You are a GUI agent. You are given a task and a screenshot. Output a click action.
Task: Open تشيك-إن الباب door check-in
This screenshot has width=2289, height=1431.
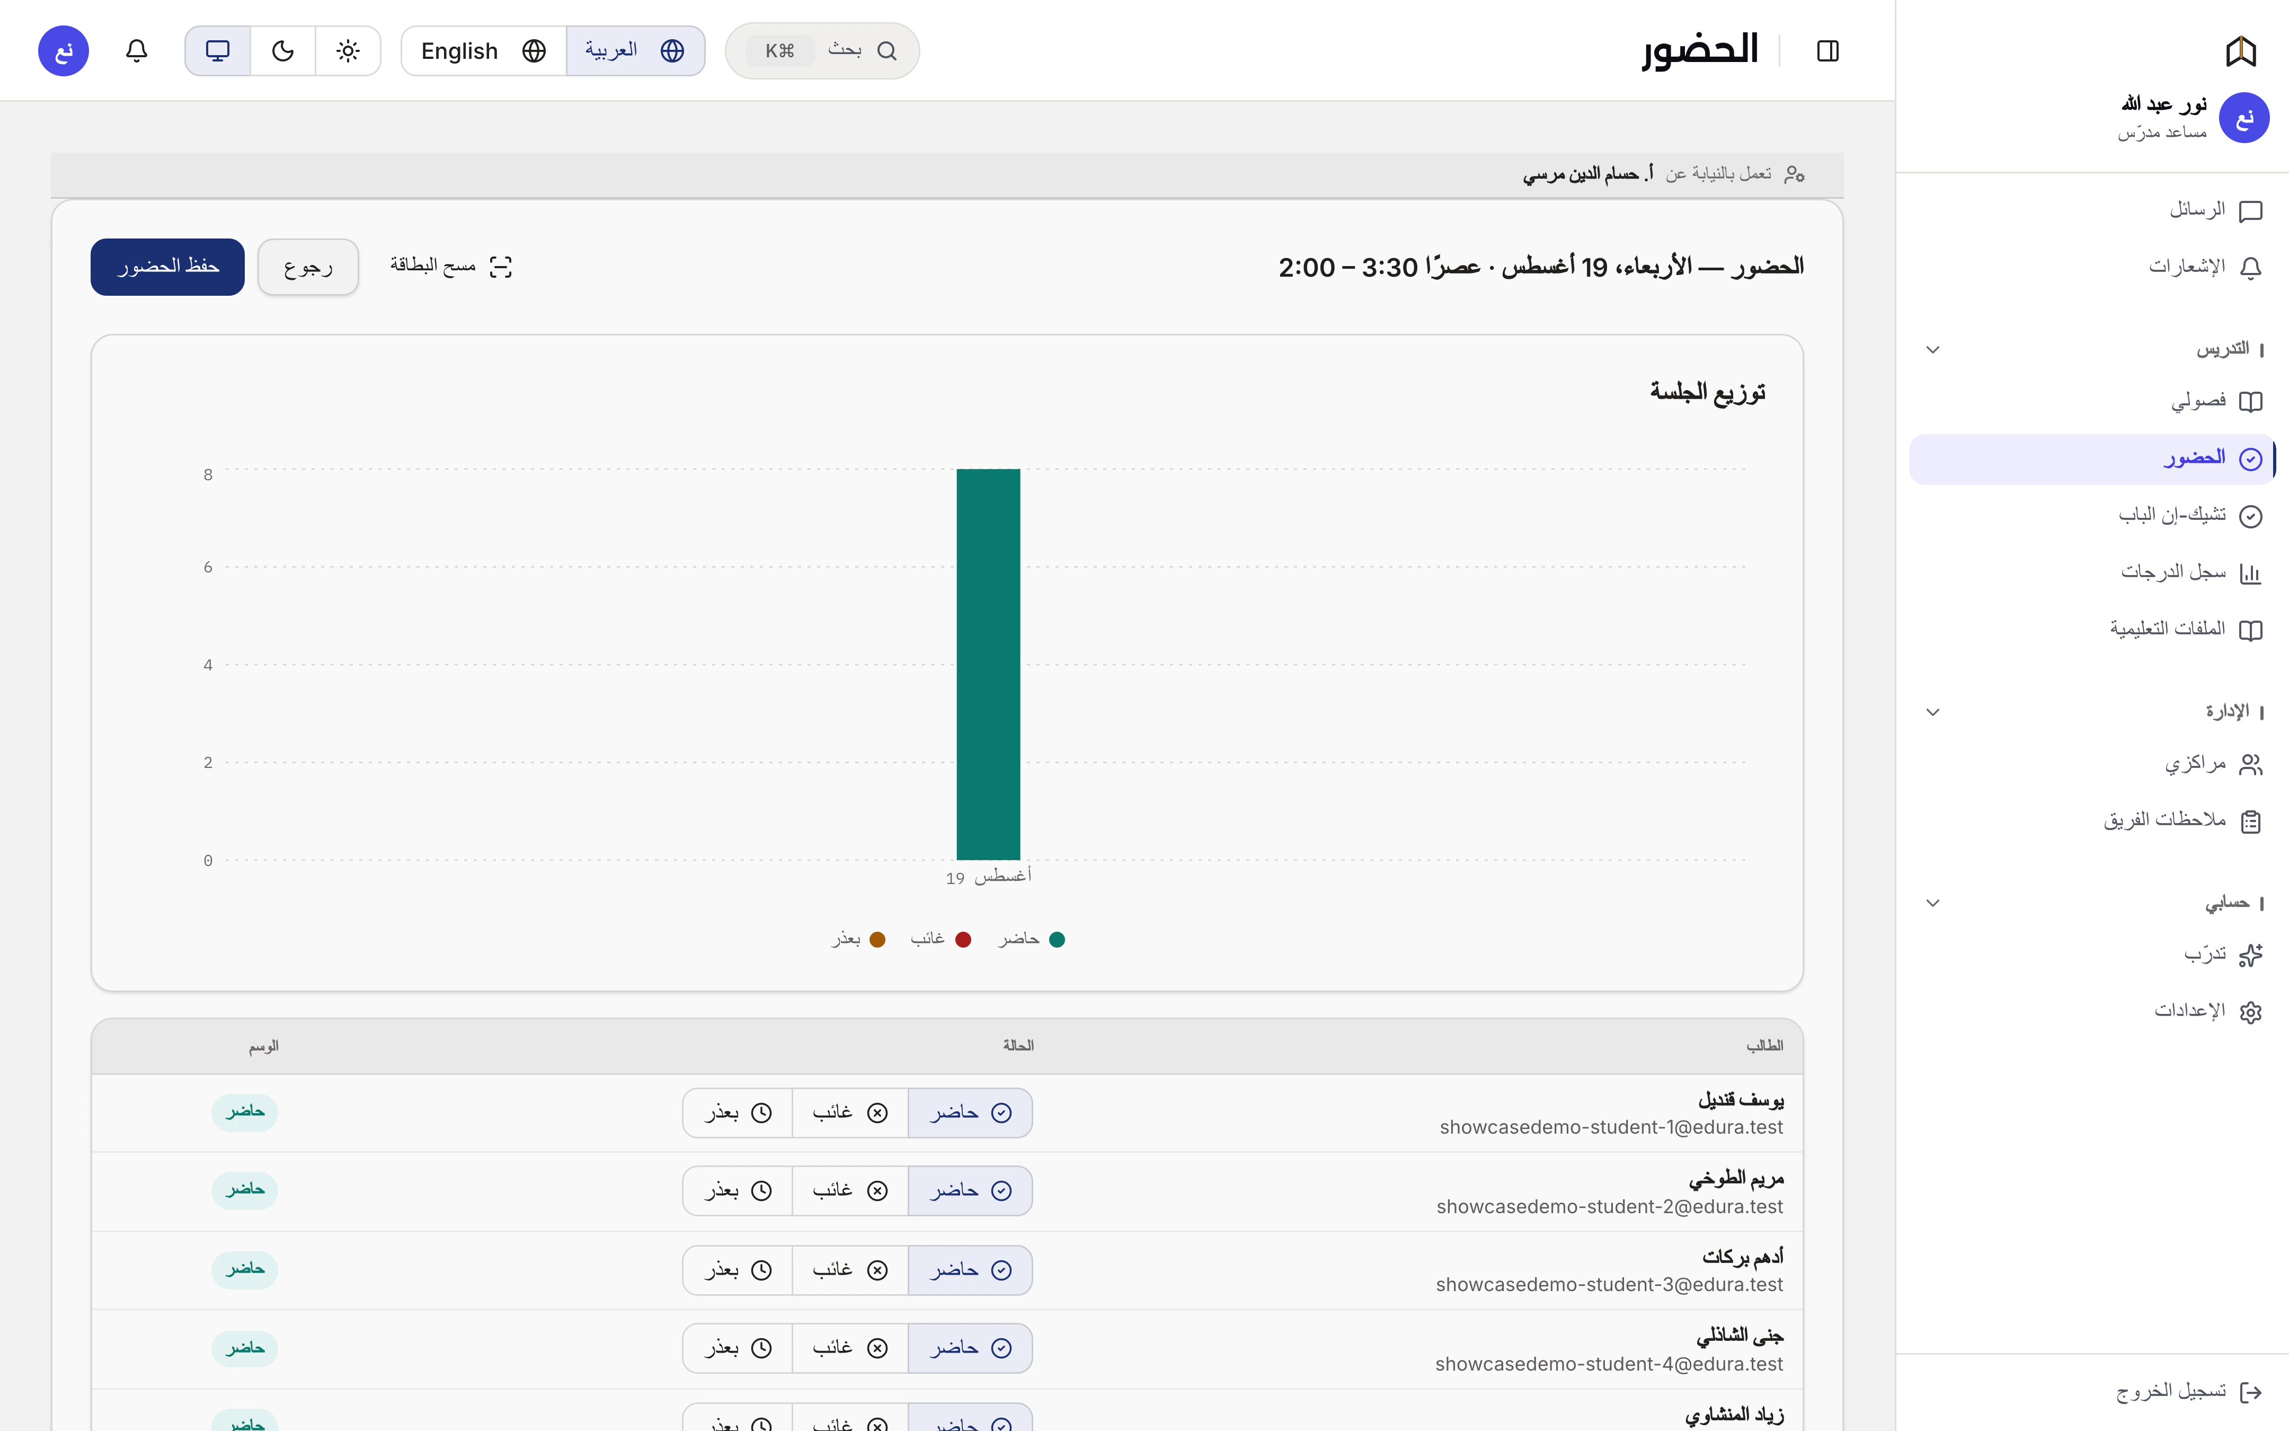pyautogui.click(x=2091, y=516)
